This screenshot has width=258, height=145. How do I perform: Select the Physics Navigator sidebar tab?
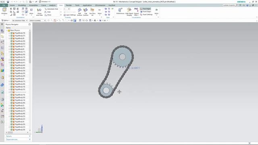2,37
